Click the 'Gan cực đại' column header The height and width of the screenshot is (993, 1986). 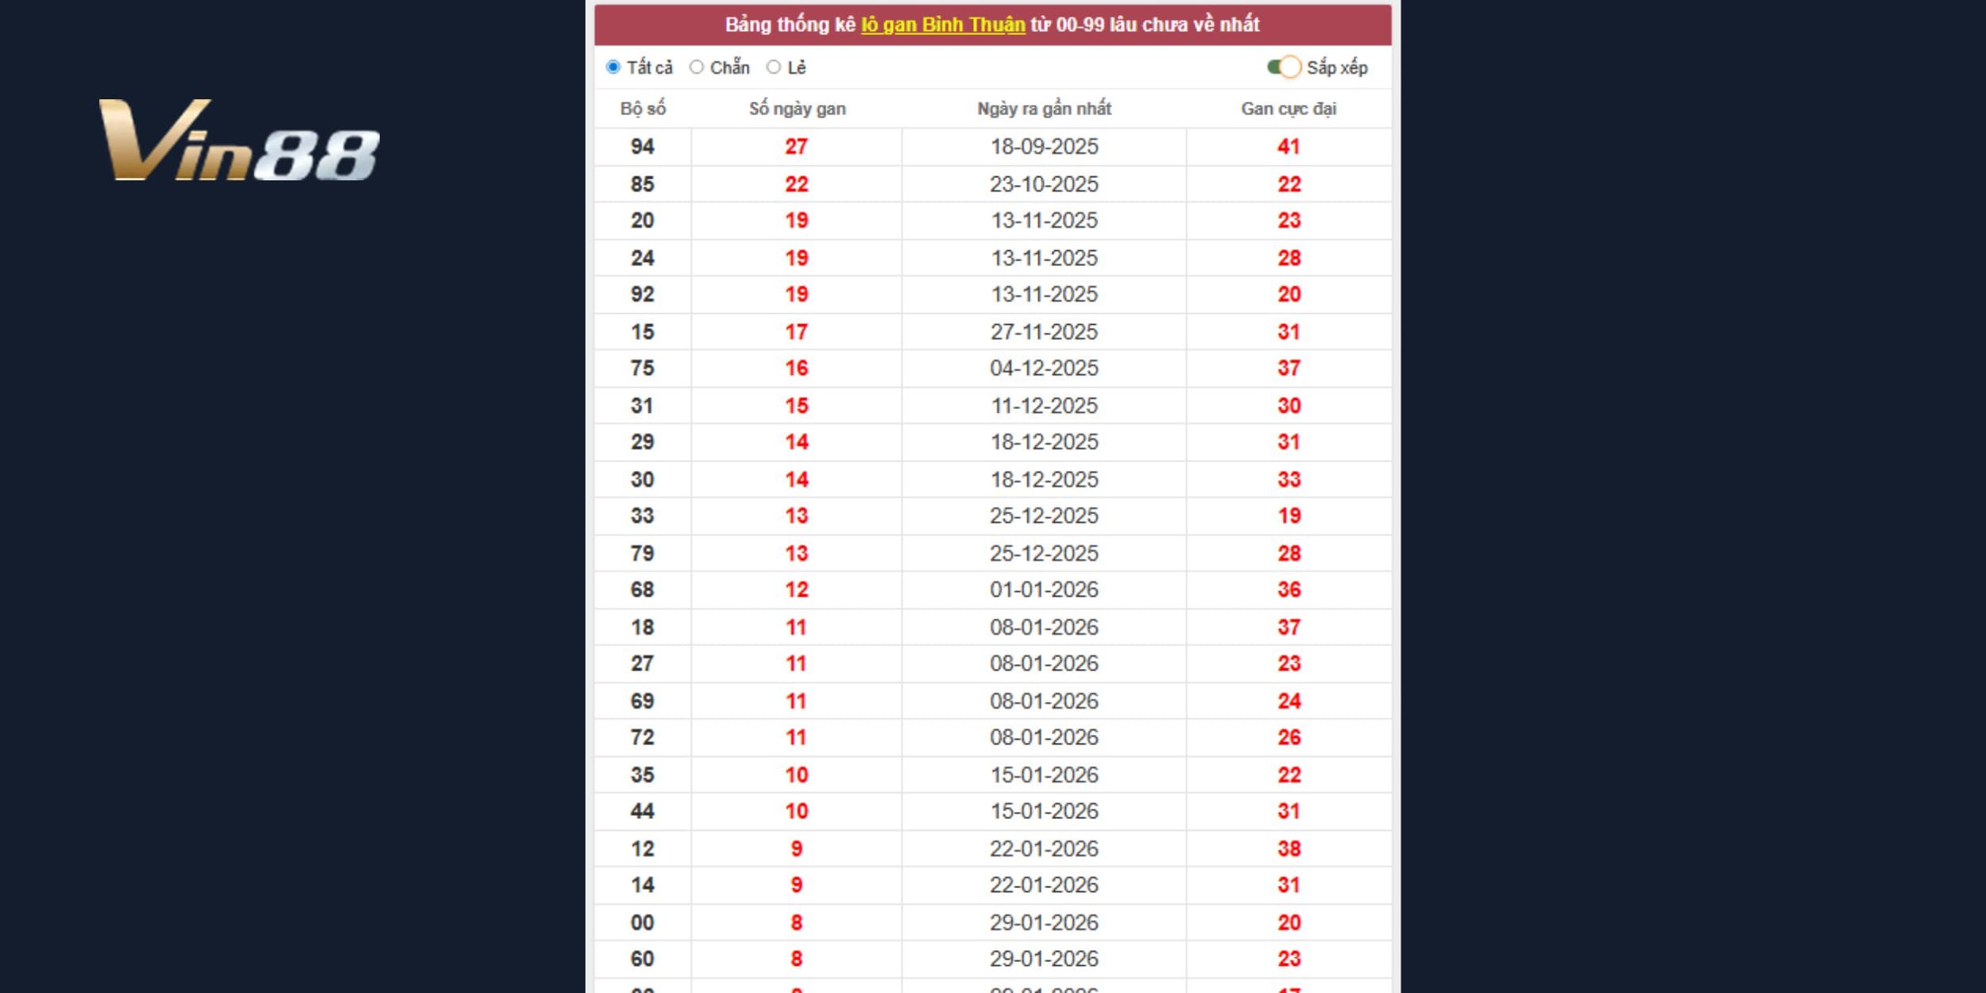1289,109
